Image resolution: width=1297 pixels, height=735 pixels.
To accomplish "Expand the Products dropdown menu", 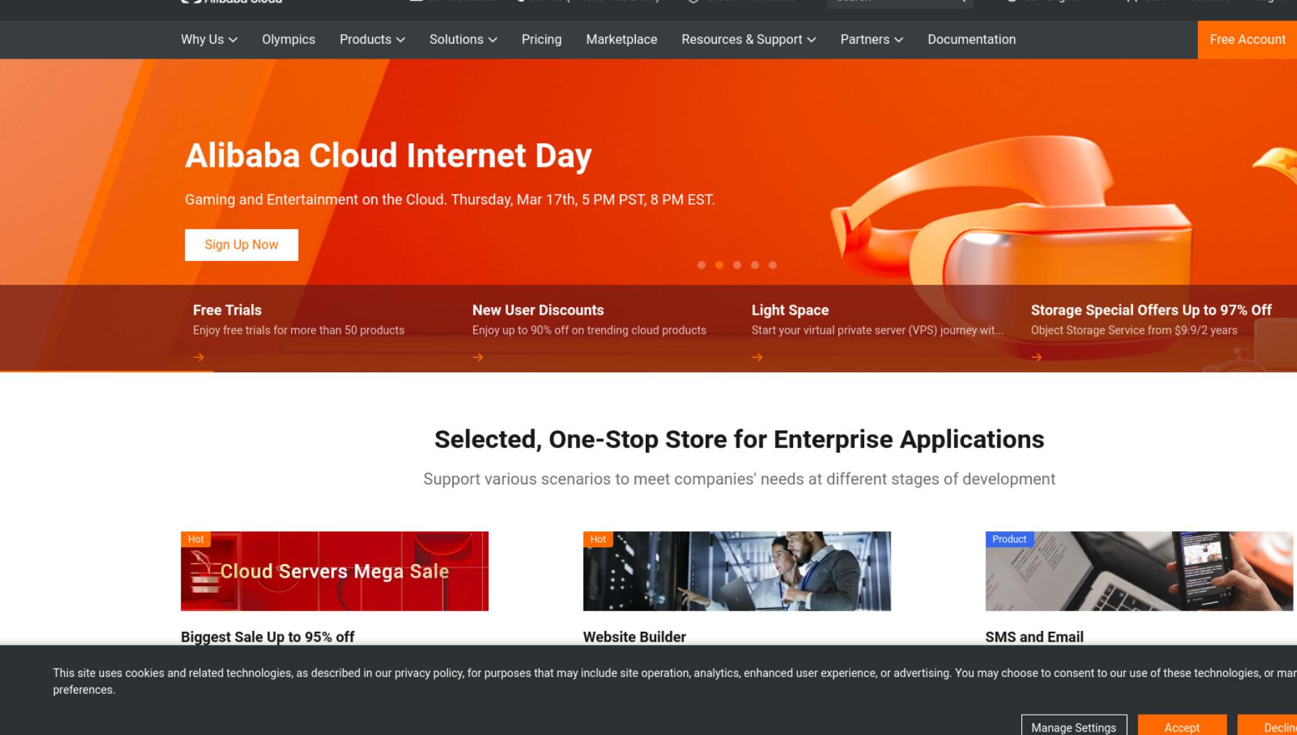I will pos(372,40).
